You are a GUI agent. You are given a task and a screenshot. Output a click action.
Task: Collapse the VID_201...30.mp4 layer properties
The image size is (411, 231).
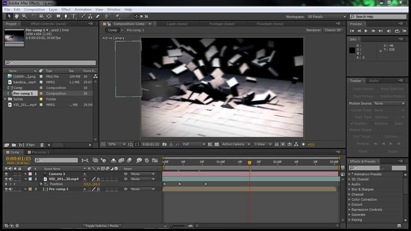25,179
